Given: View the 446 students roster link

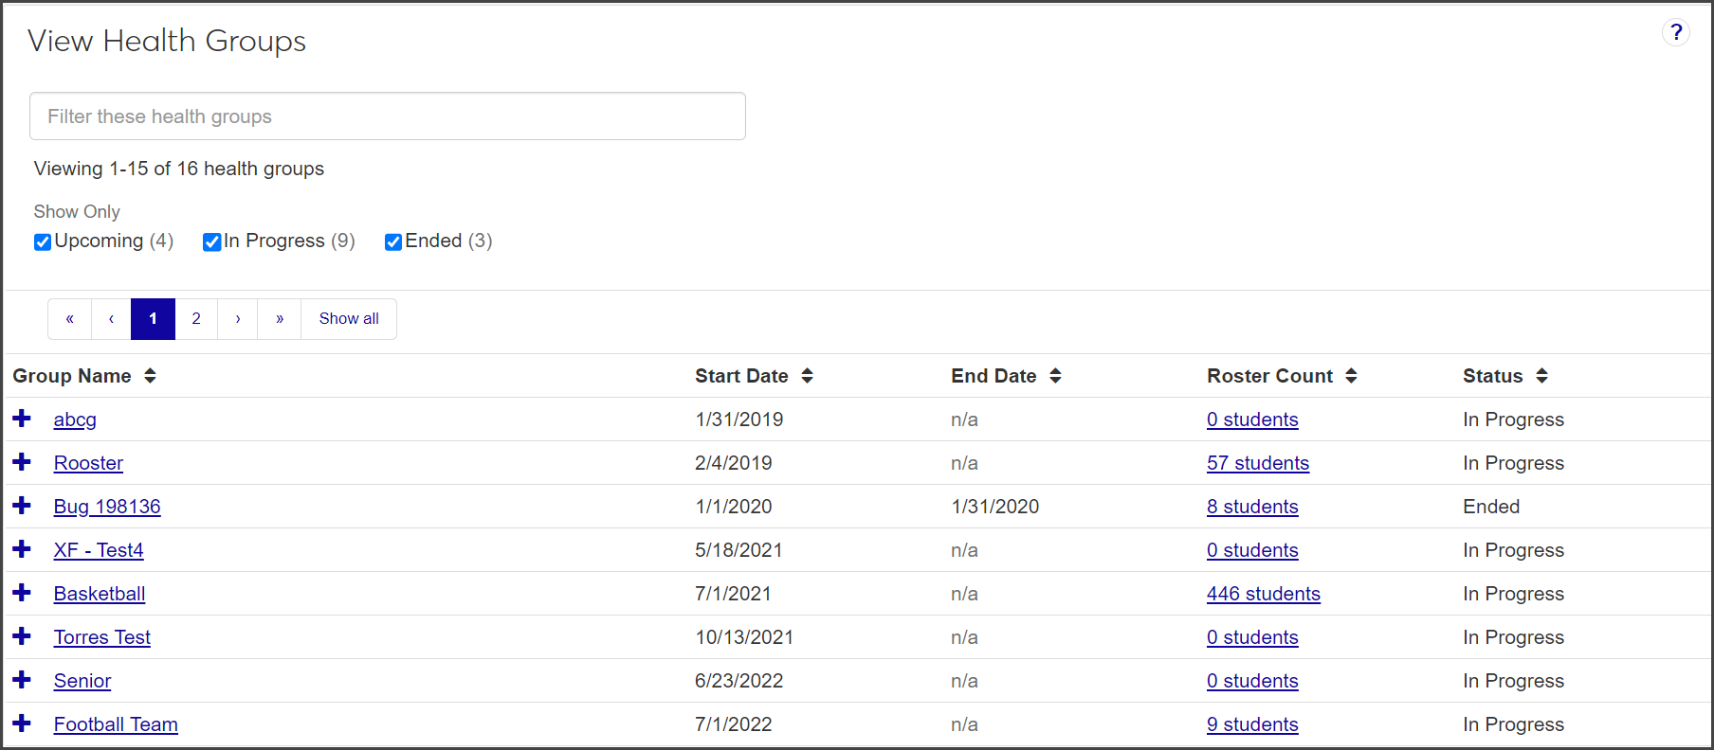Looking at the screenshot, I should click(x=1263, y=594).
